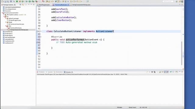Image resolution: width=195 pixels, height=109 pixels.
Task: Collapse the (default package) node
Action: click(6, 18)
